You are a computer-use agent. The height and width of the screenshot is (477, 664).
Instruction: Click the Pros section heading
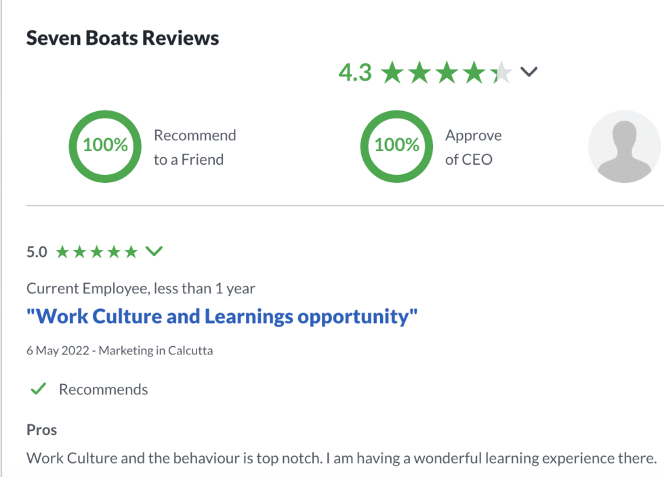pyautogui.click(x=41, y=430)
